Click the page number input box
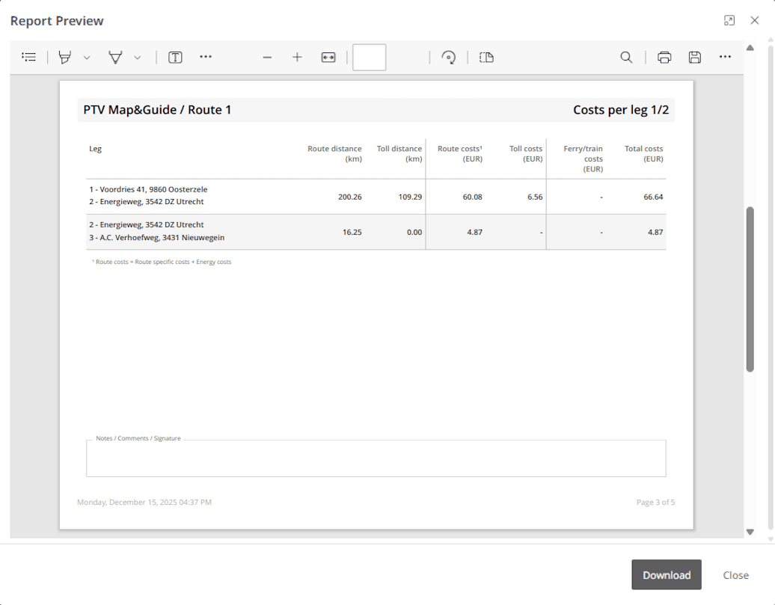This screenshot has width=775, height=605. [x=369, y=57]
